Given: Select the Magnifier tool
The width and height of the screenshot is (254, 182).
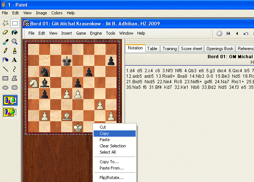Looking at the screenshot, I should click(15, 42).
